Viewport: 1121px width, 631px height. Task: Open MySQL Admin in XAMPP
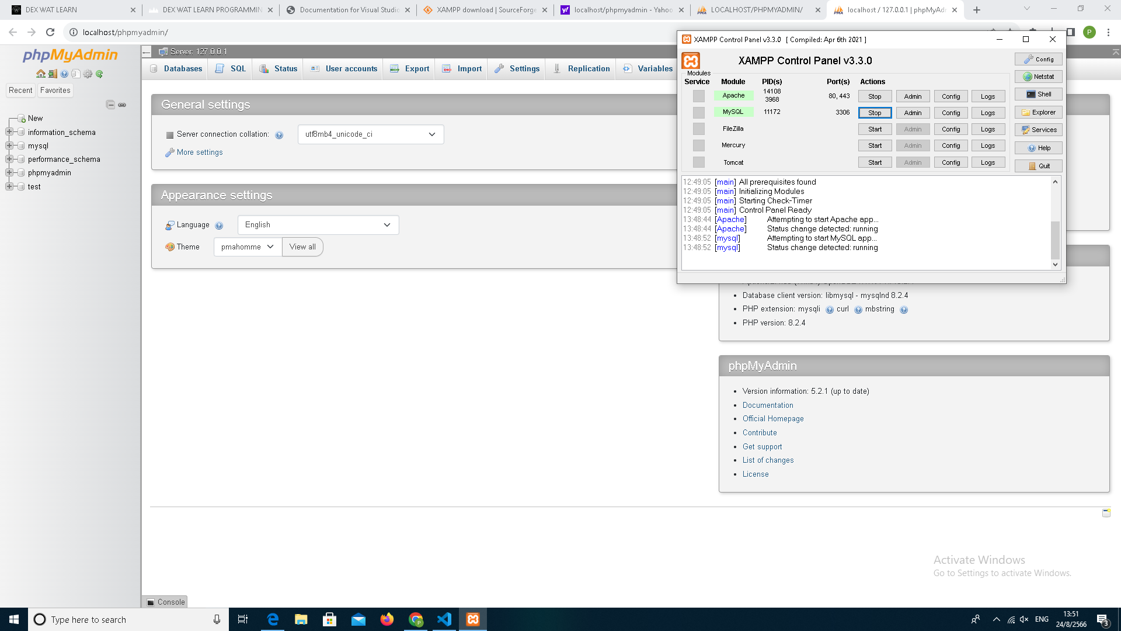tap(913, 113)
